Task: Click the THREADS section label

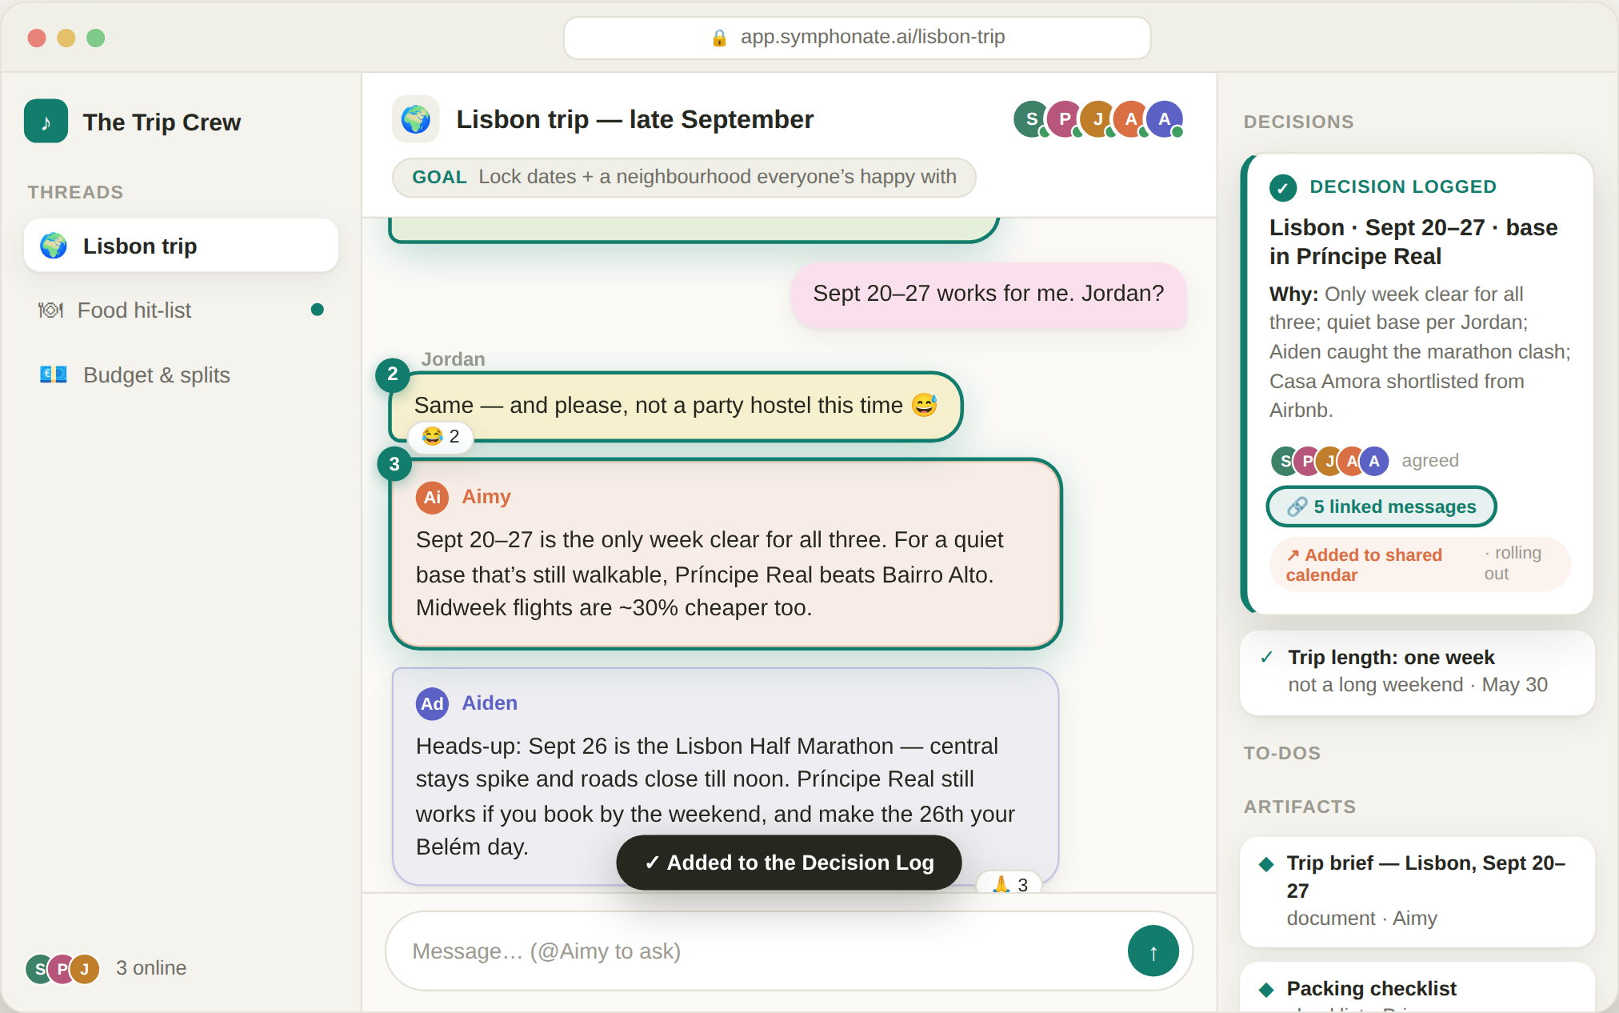Action: tap(75, 192)
